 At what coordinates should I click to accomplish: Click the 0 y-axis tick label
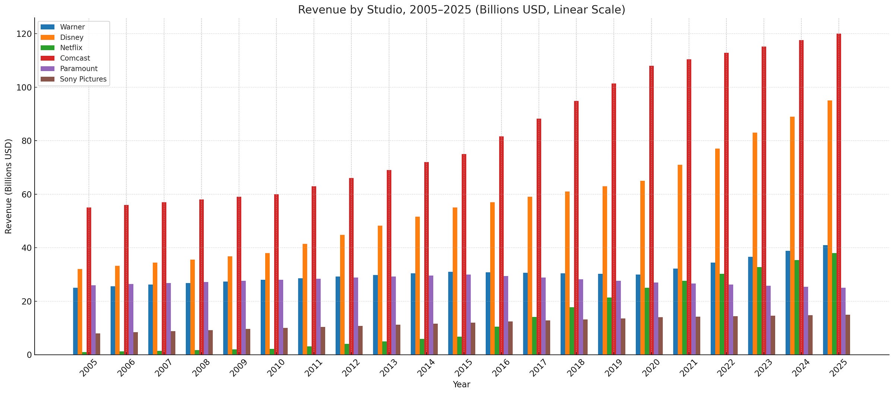point(29,355)
